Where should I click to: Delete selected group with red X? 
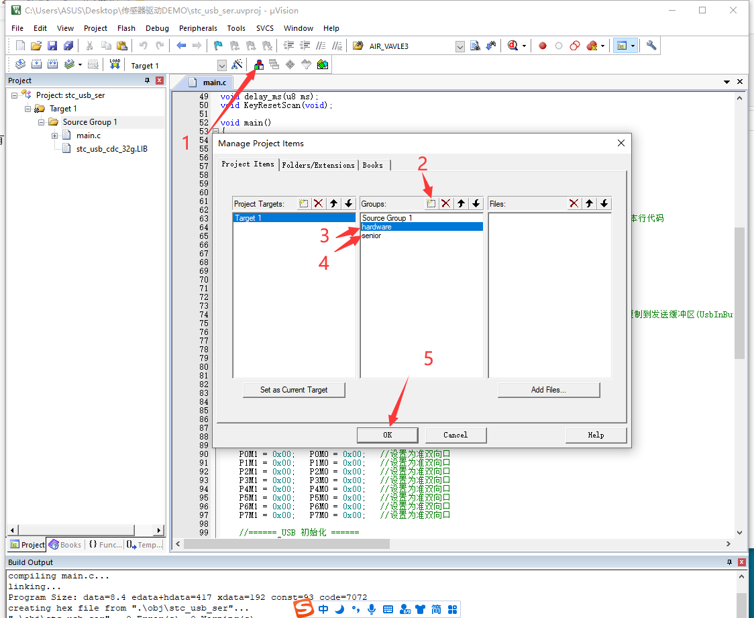446,203
